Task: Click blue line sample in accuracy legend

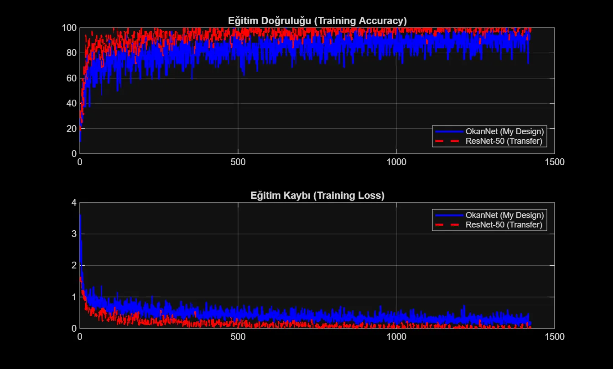Action: [449, 131]
